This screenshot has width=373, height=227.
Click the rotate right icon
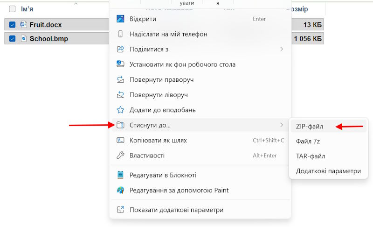[120, 80]
